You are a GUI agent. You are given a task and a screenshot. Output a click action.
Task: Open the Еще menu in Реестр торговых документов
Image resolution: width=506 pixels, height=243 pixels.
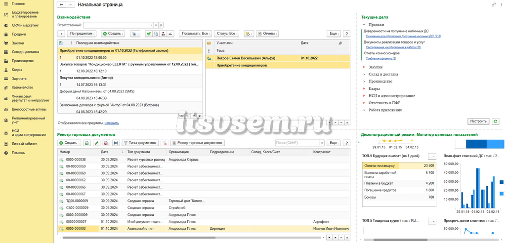[x=334, y=143]
